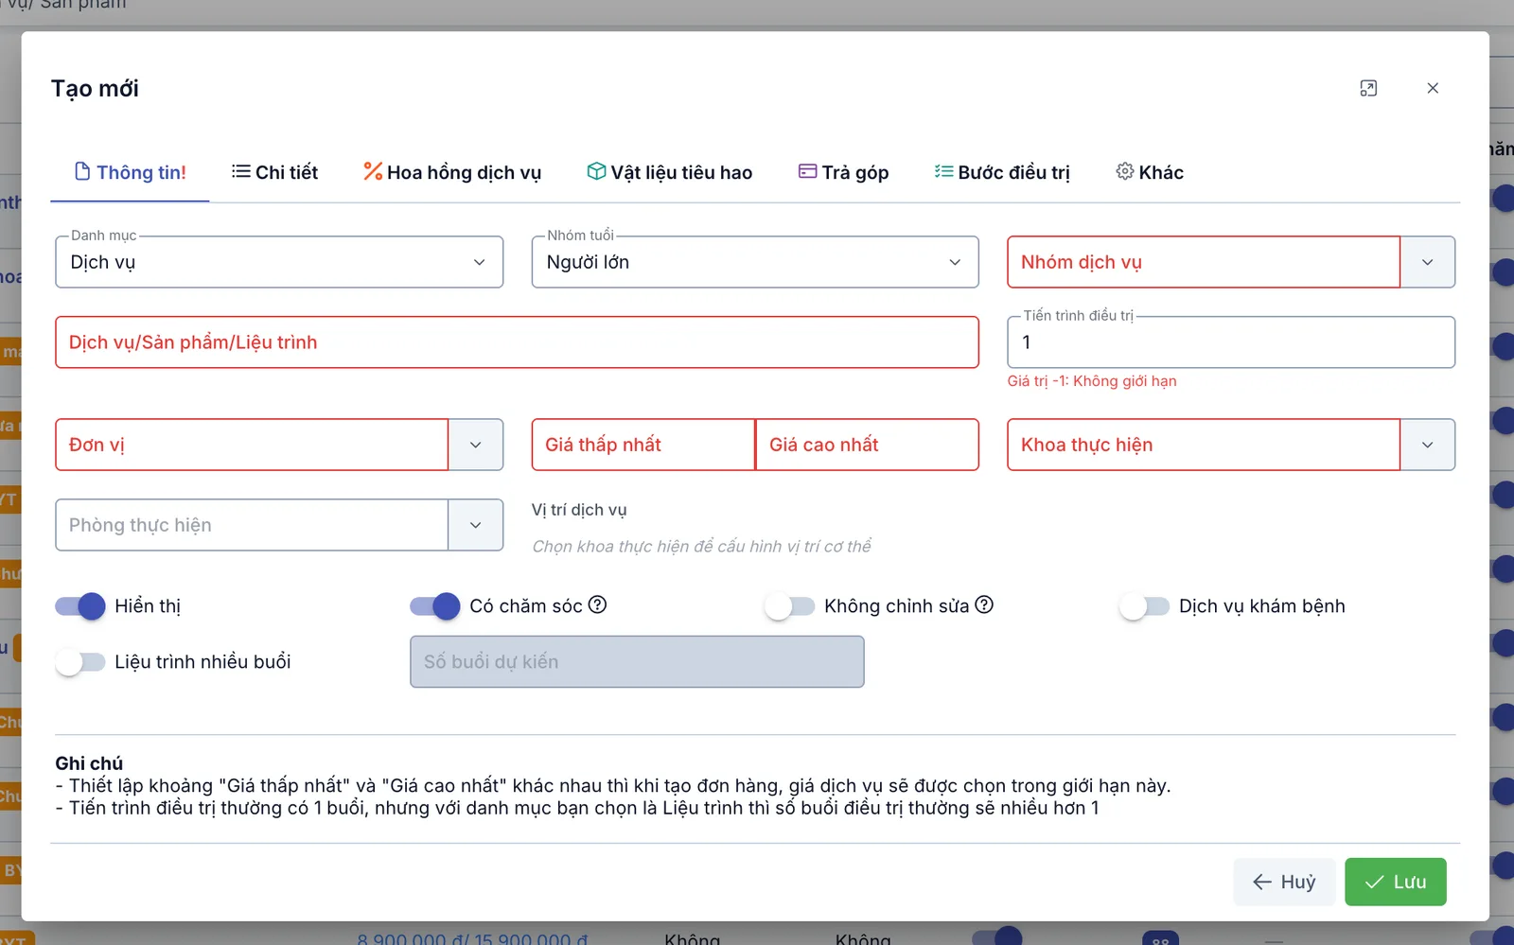The width and height of the screenshot is (1514, 945).
Task: Open the Khác settings tab
Action: (1150, 172)
